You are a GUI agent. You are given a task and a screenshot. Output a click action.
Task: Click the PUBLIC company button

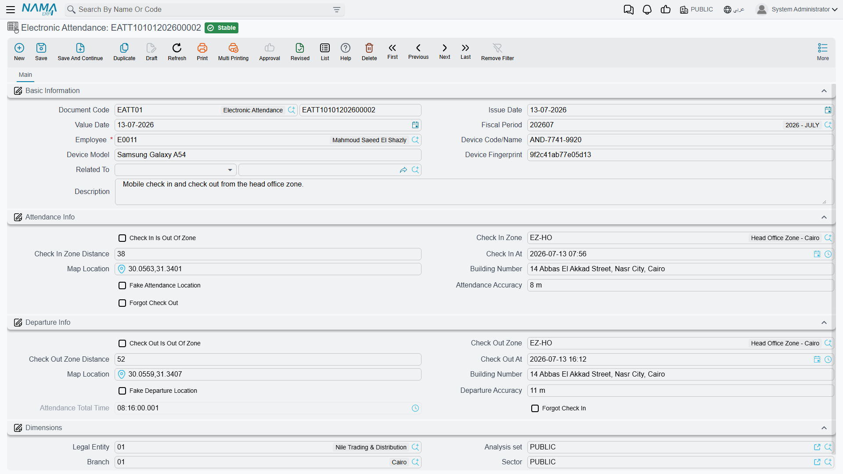696,10
